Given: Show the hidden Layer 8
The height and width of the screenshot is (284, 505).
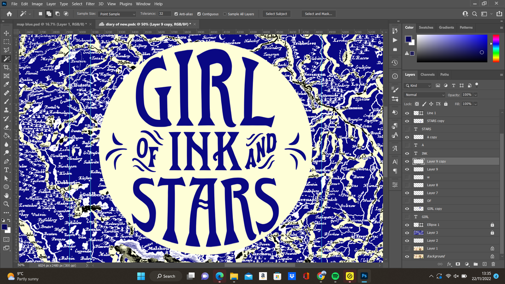Looking at the screenshot, I should pos(407,185).
